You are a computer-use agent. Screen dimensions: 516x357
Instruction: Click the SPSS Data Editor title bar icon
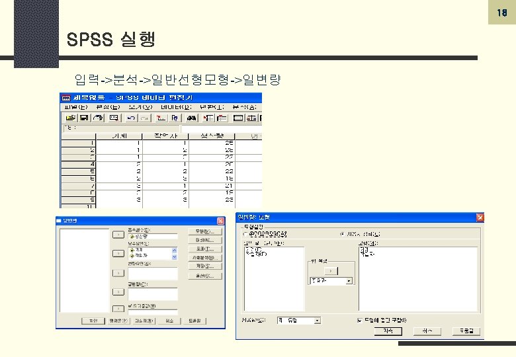coord(66,98)
